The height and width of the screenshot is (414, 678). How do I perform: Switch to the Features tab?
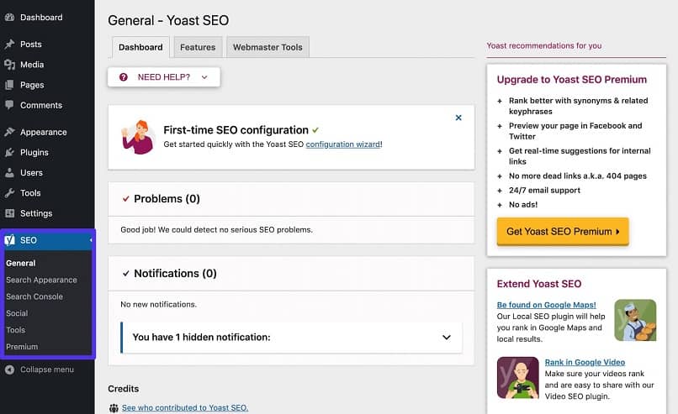point(198,47)
